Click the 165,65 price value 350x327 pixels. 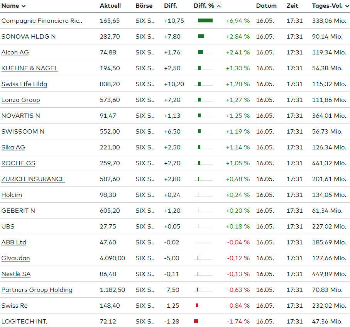click(110, 21)
